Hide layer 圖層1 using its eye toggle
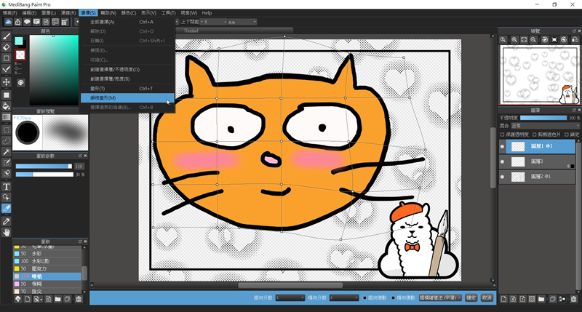Viewport: 582px width, 312px height. coord(502,146)
